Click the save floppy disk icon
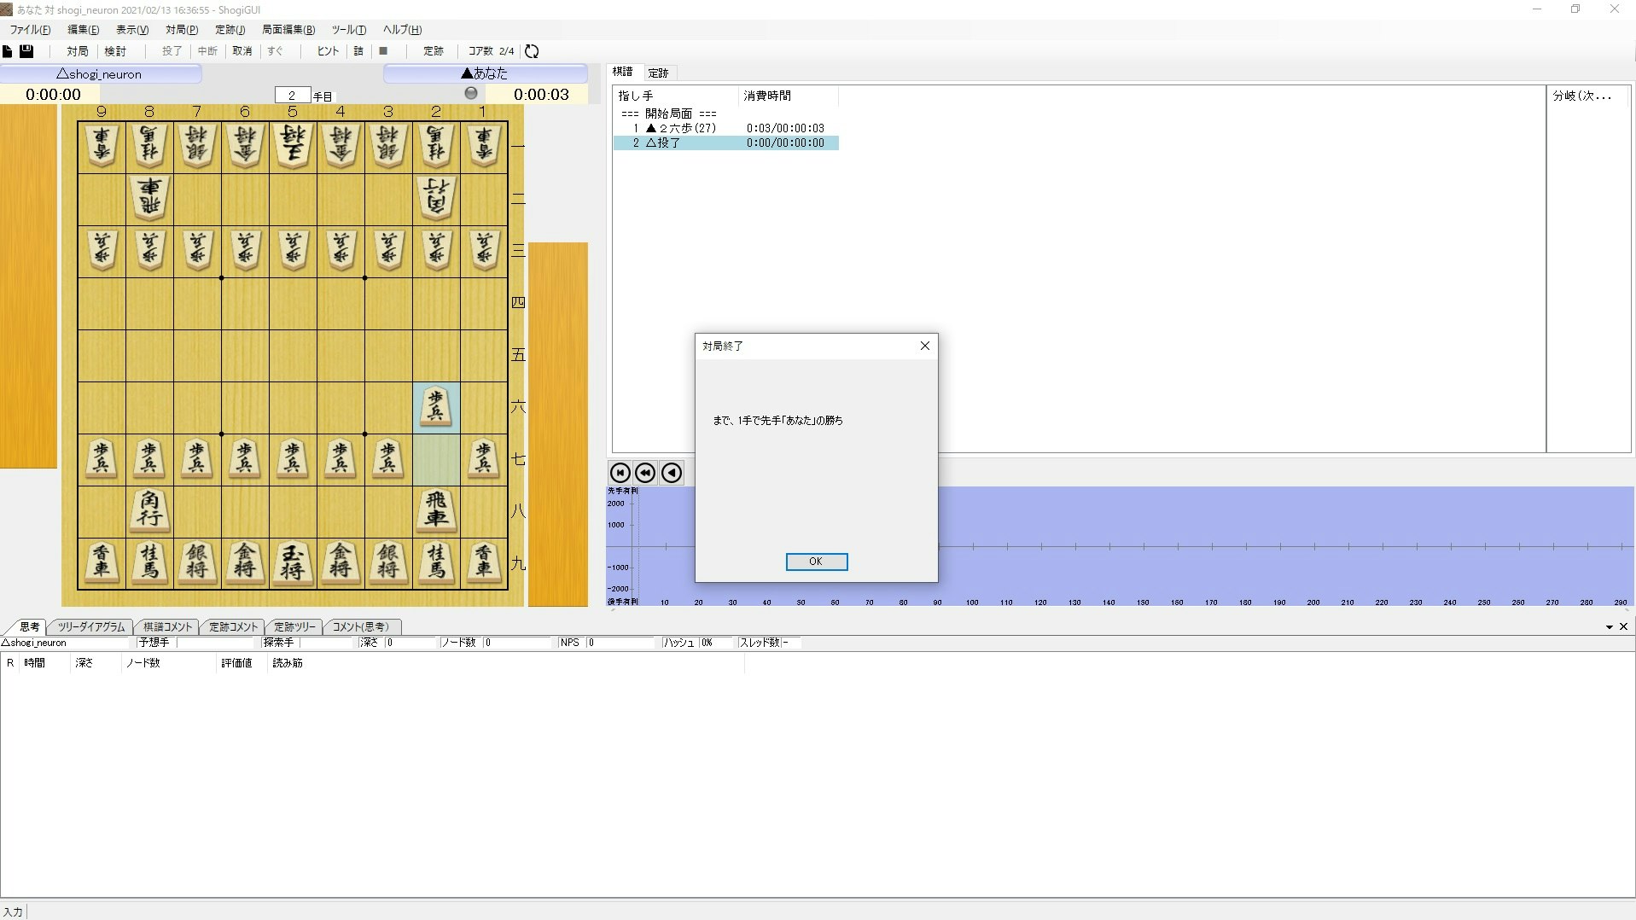 point(26,51)
